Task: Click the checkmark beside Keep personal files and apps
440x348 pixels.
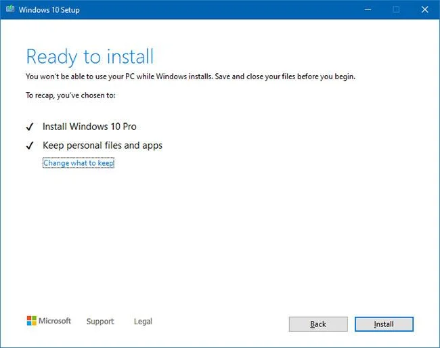Action: [x=30, y=146]
